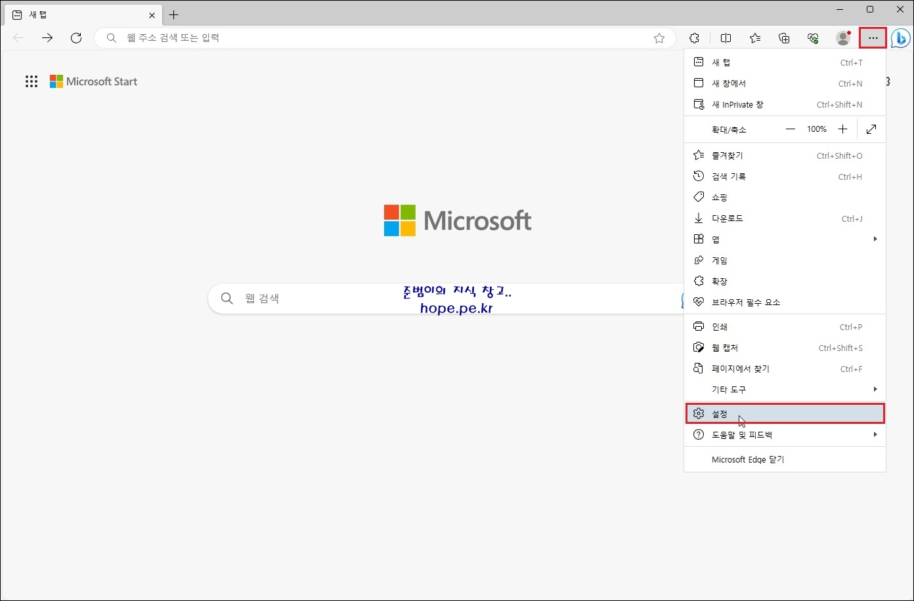
Task: Select 게임 menu item
Action: click(785, 260)
